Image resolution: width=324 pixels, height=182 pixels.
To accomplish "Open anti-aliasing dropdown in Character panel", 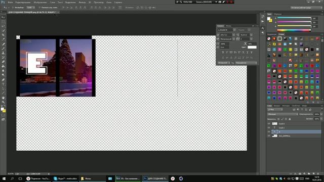I will [x=246, y=63].
